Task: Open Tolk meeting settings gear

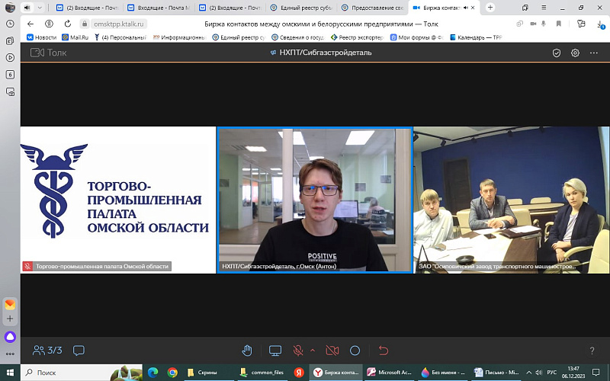Action: click(575, 53)
